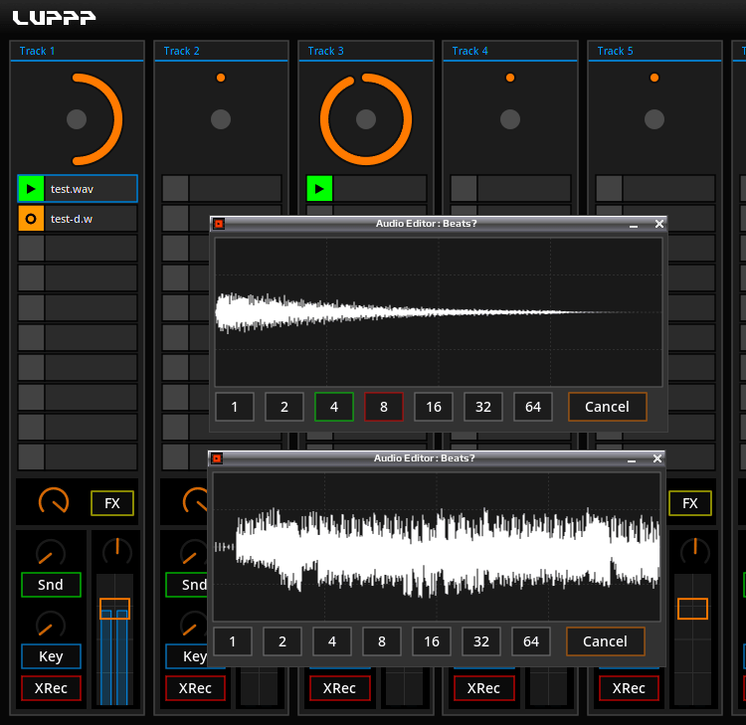Select the Track 5 header label
The height and width of the screenshot is (725, 746).
pyautogui.click(x=615, y=51)
